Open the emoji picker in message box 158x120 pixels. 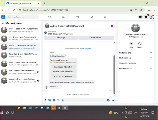[108, 100]
